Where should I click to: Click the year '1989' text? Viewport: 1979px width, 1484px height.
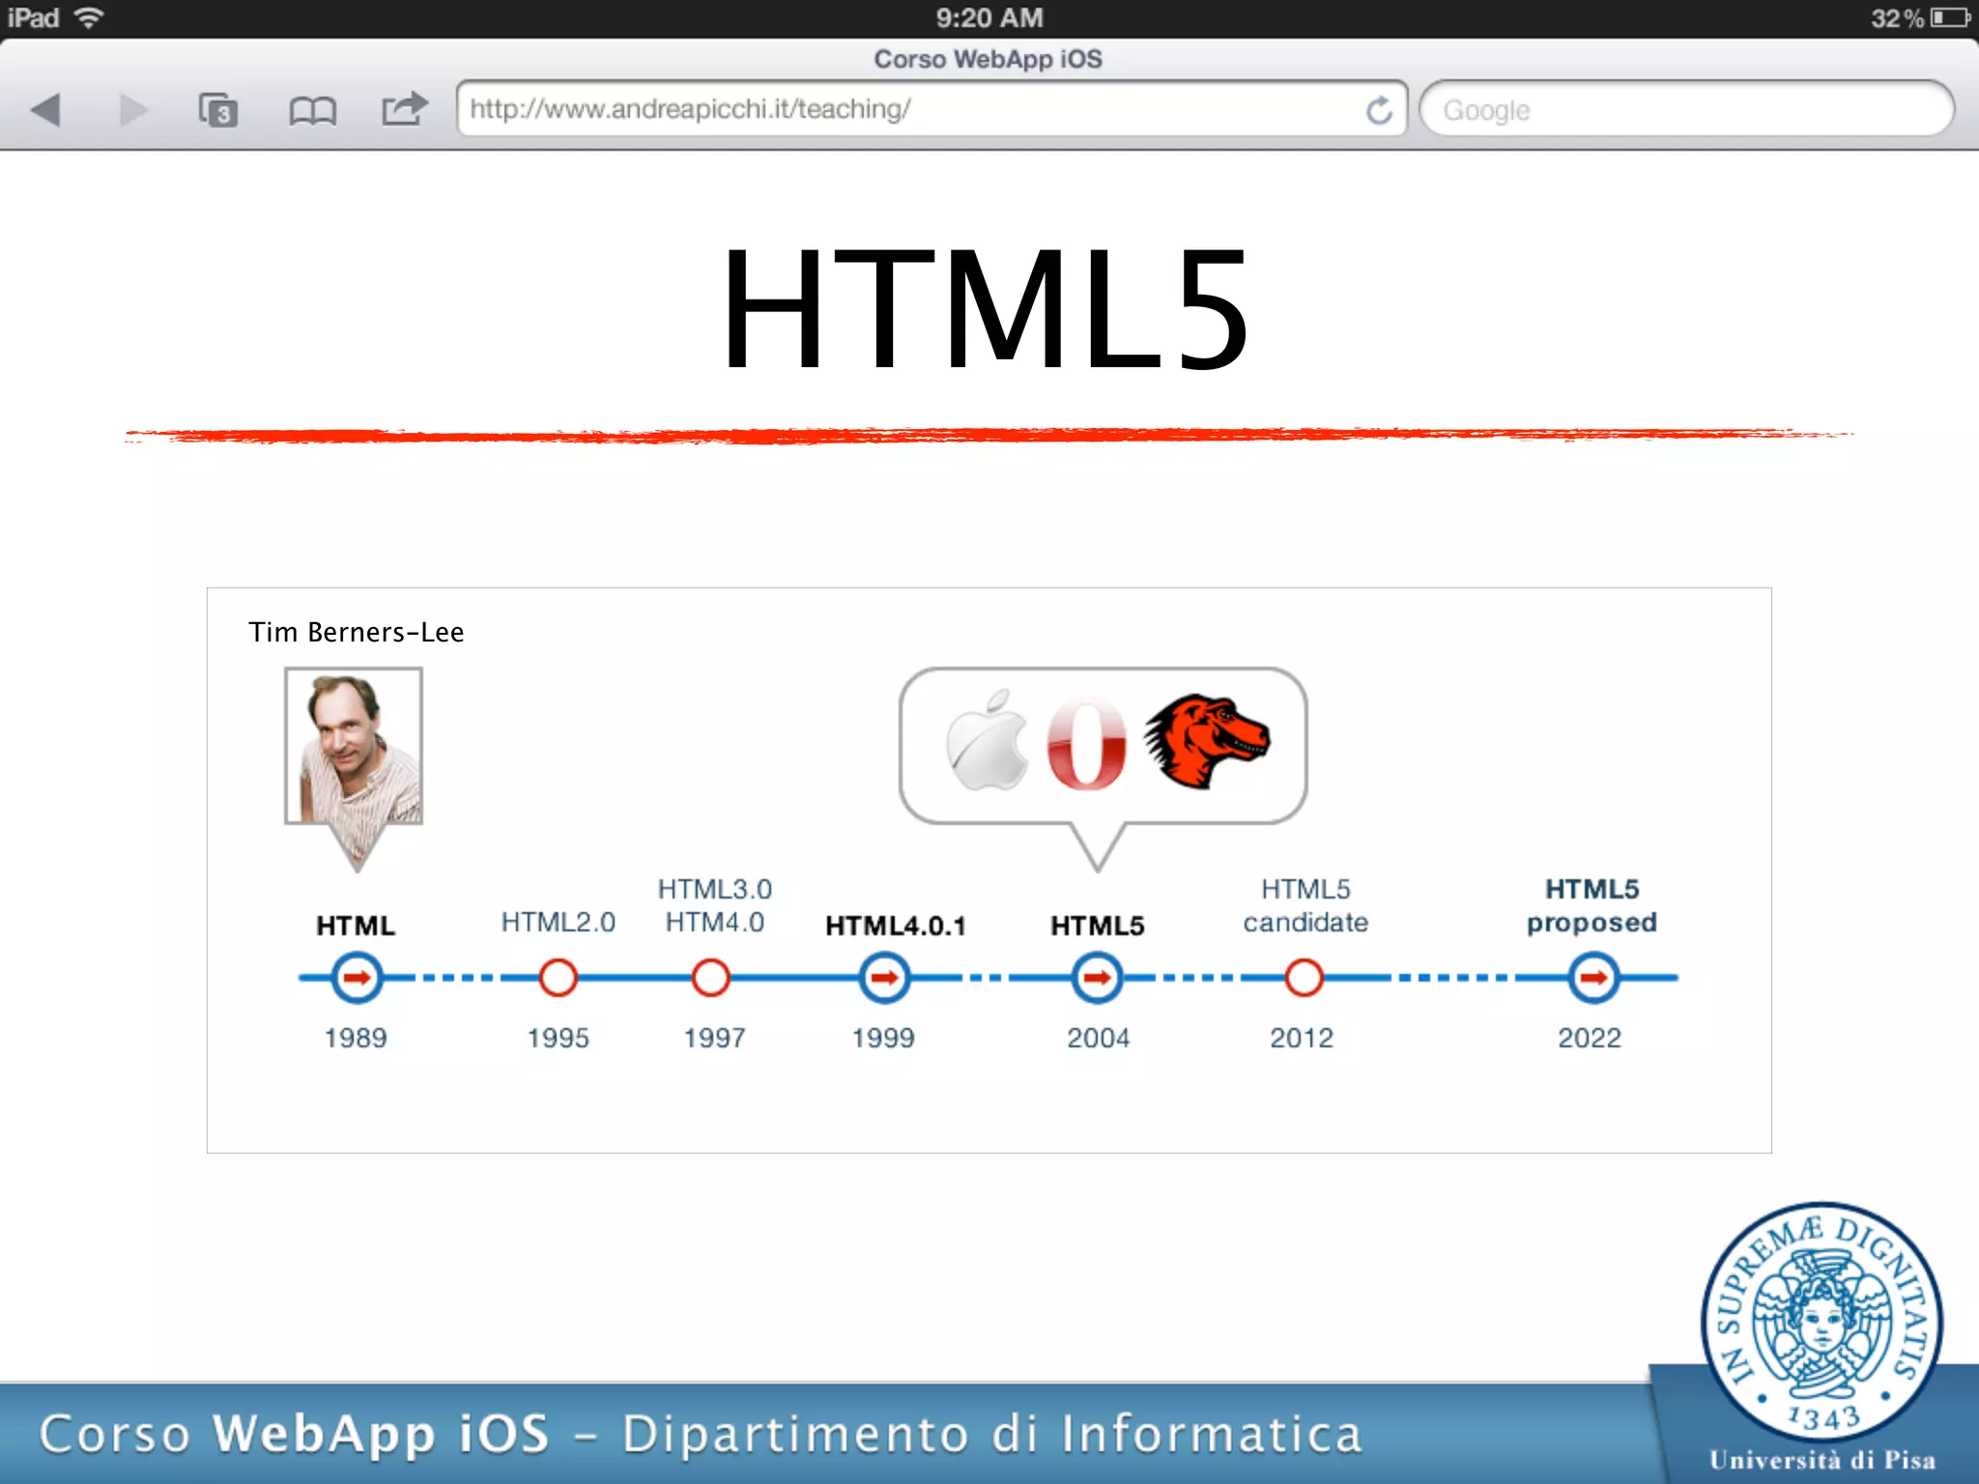(356, 1038)
